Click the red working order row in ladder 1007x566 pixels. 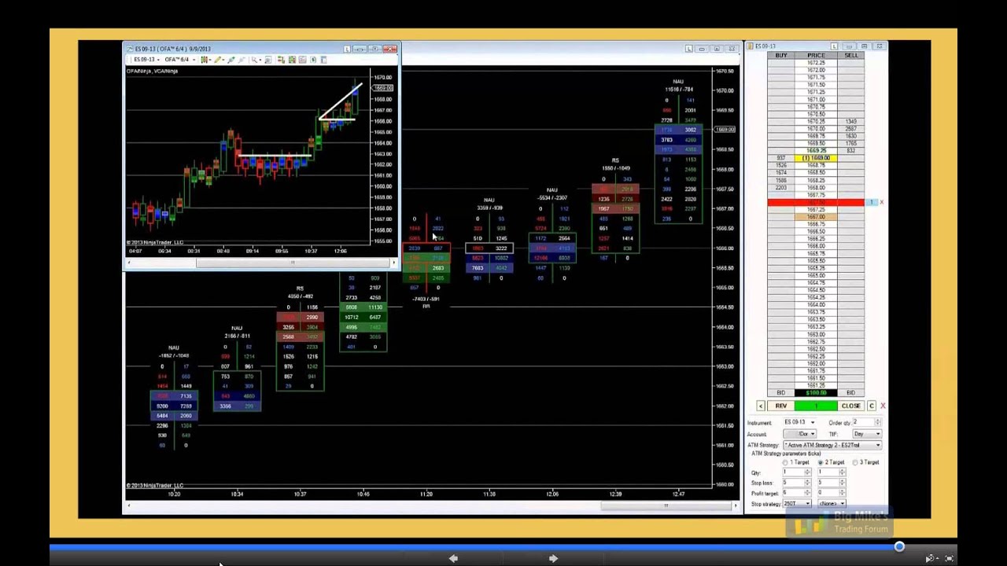(816, 202)
